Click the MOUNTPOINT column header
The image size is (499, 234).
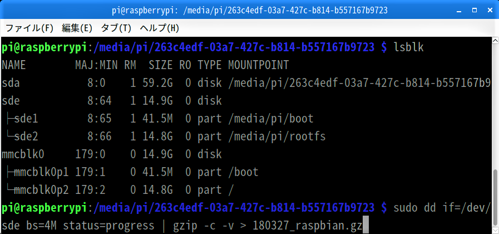point(259,65)
